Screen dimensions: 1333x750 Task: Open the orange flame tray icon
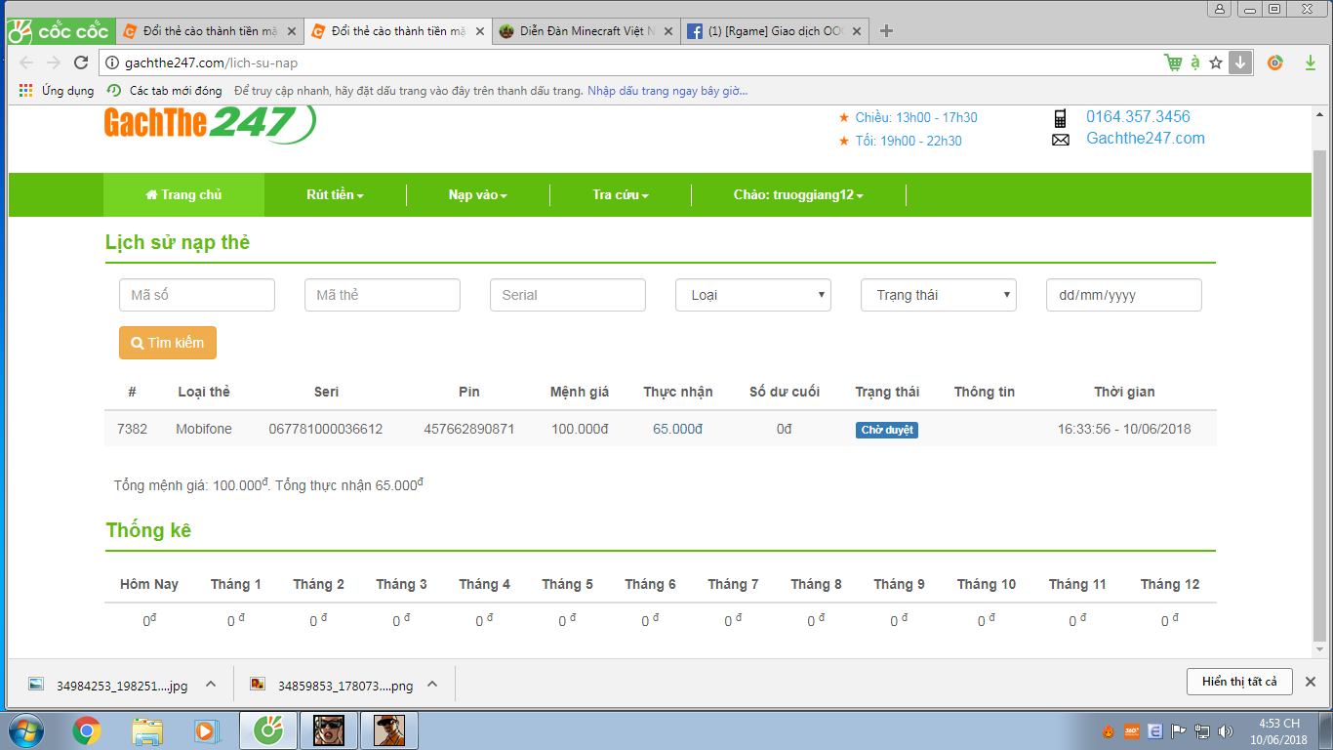point(1109,730)
